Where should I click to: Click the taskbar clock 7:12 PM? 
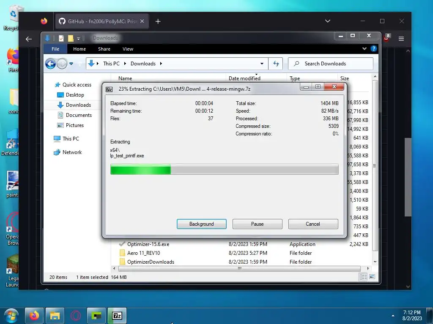point(412,316)
